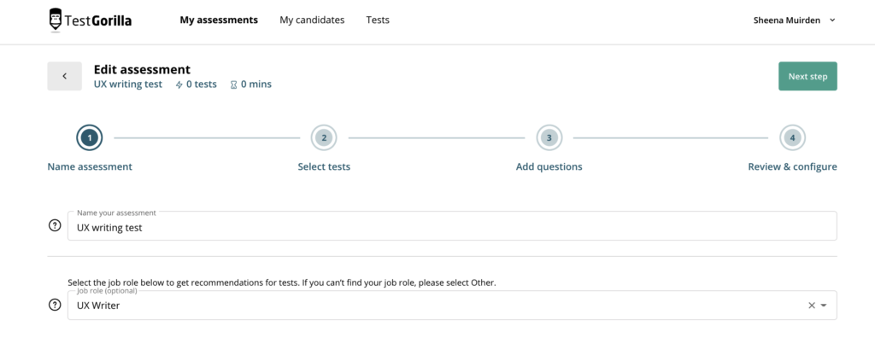875x361 pixels.
Task: Click the help icon beside Job role
Action: [x=56, y=306]
